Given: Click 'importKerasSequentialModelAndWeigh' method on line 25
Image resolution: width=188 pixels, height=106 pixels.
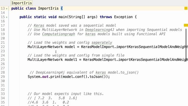Looking at the screenshot, I should [153, 60].
